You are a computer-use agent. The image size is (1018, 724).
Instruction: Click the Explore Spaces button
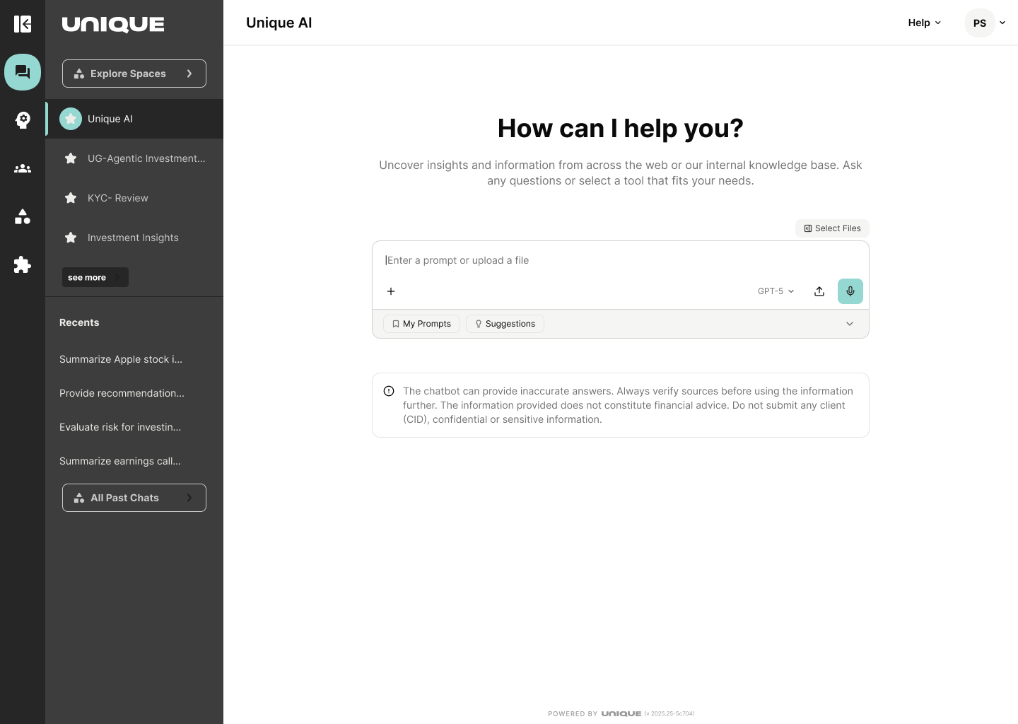point(134,74)
